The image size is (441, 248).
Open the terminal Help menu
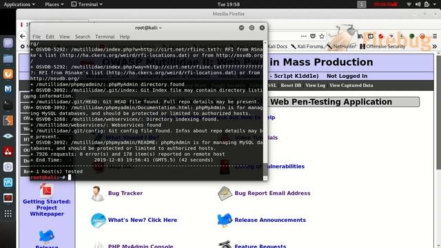coord(125,37)
